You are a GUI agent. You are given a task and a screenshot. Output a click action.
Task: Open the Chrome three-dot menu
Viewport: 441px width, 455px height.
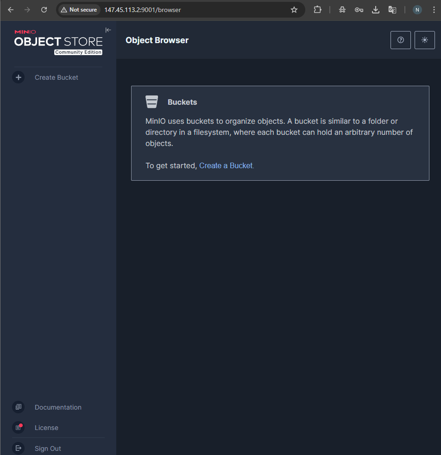434,10
